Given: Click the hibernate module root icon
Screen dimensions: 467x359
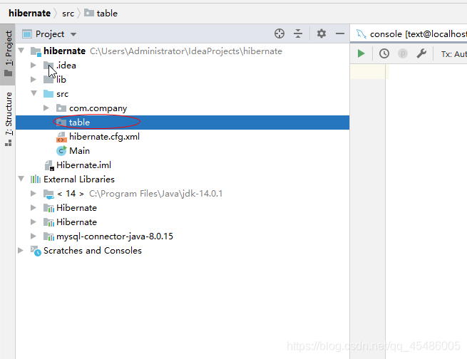Looking at the screenshot, I should pos(36,51).
